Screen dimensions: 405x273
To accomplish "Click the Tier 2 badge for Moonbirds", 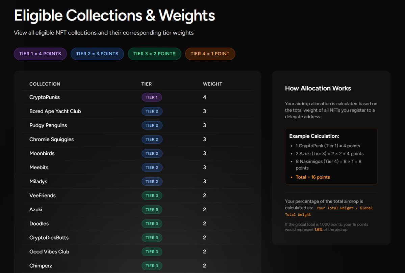I will (152, 153).
